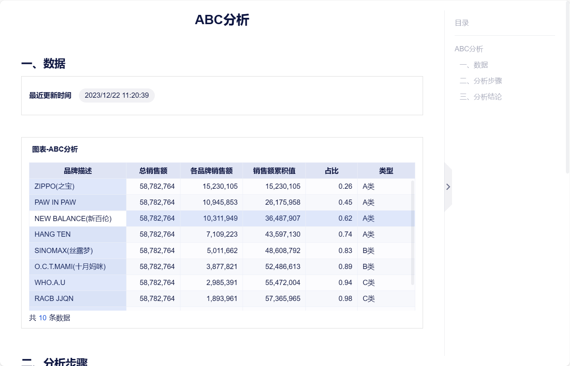Click the 各品牌销售额 column header
Screen dimensions: 570x366
point(211,171)
